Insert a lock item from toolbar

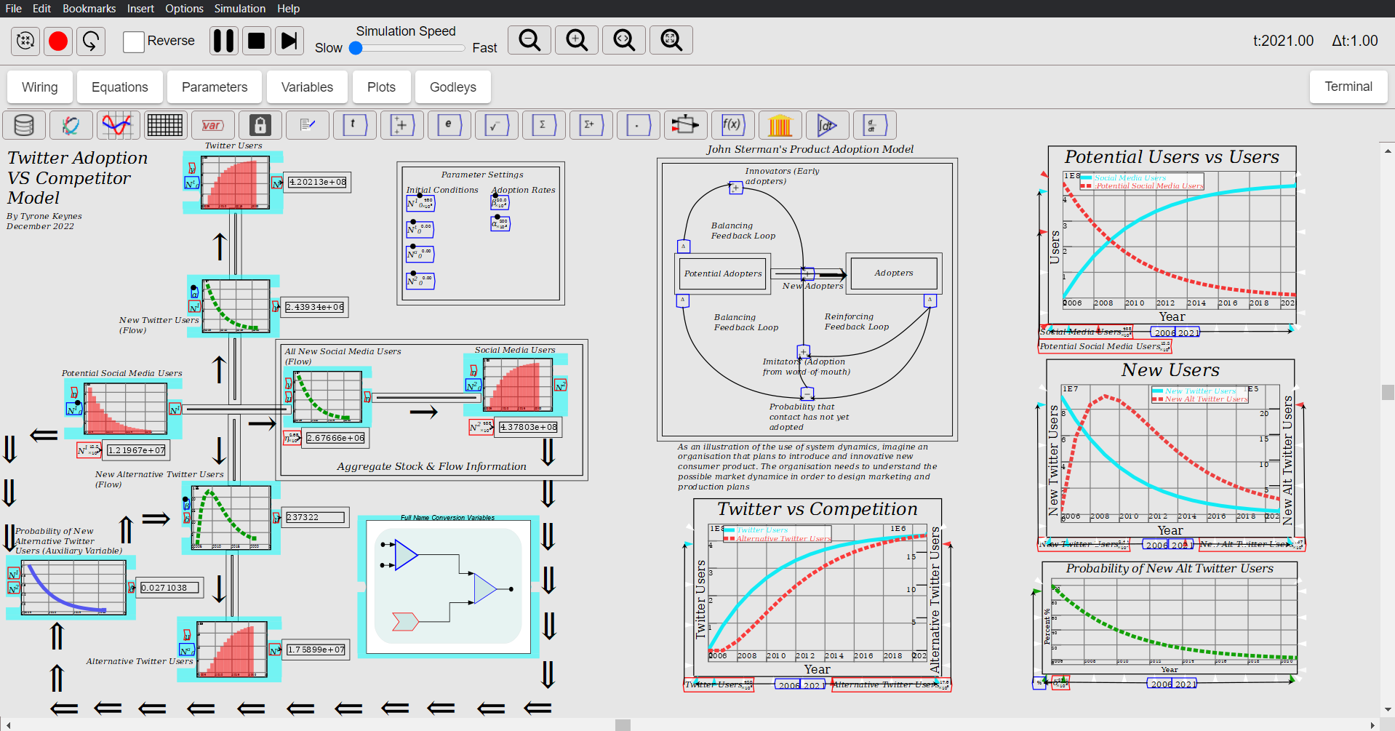(x=260, y=125)
